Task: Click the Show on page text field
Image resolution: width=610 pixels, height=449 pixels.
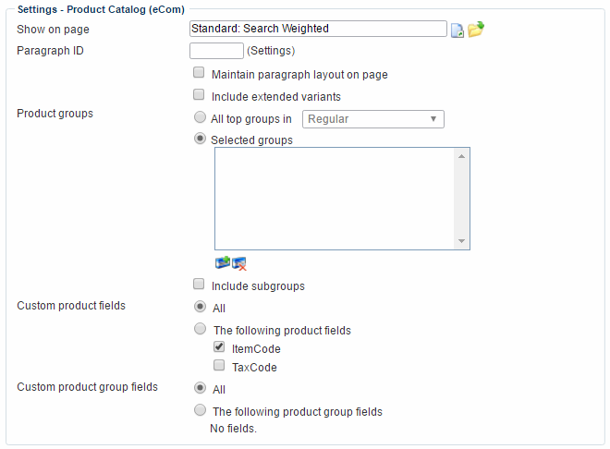Action: [x=318, y=29]
